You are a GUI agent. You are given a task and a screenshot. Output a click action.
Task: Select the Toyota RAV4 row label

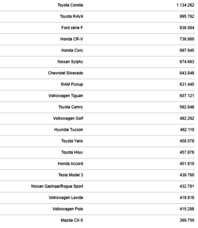pyautogui.click(x=71, y=17)
